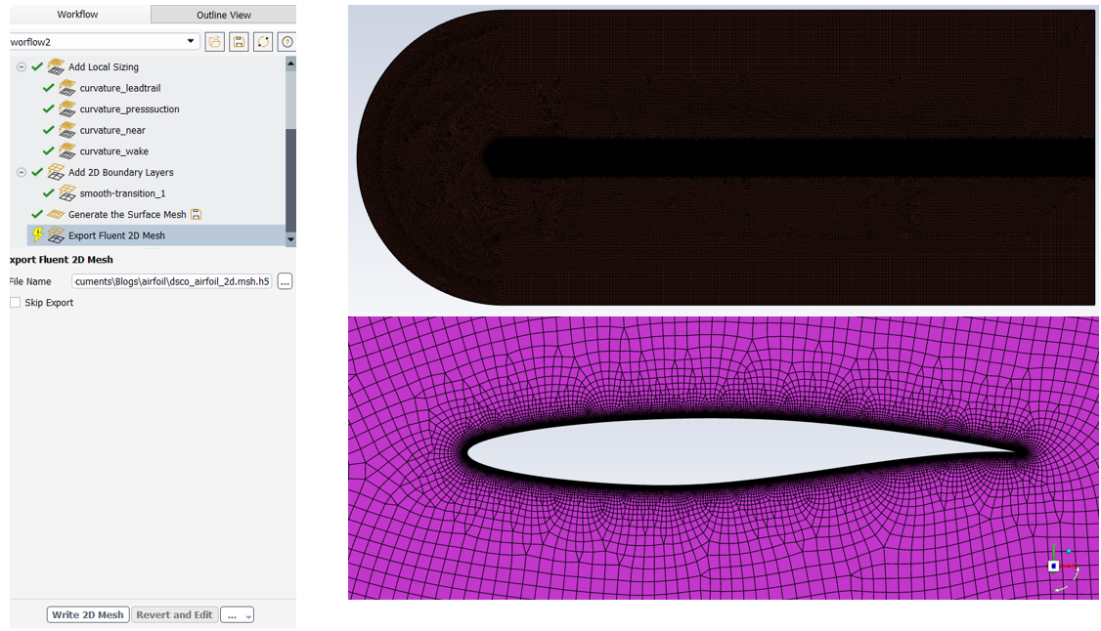Open the workflow help icon
This screenshot has height=631, width=1101.
286,42
